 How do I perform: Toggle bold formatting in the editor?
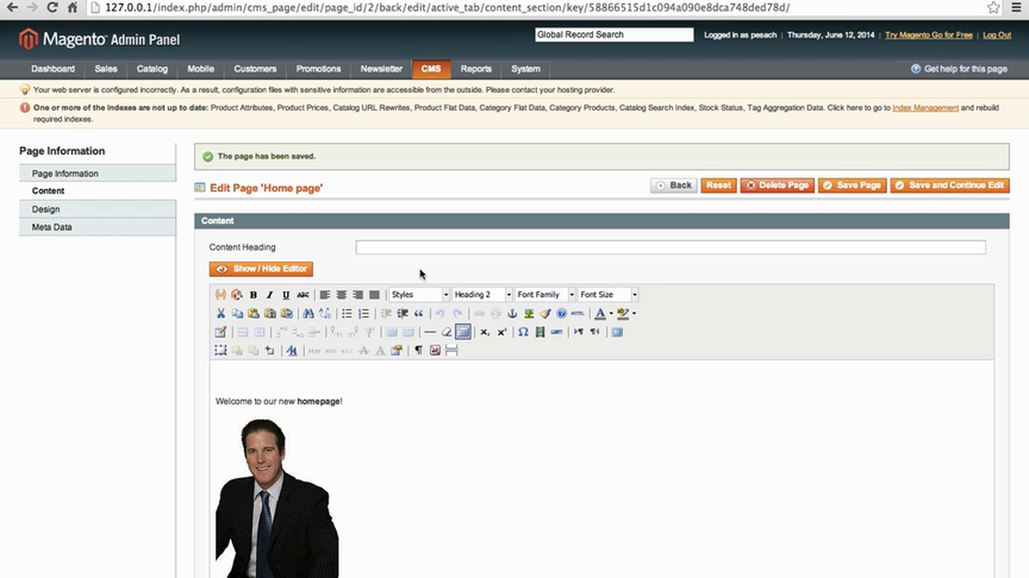coord(252,294)
